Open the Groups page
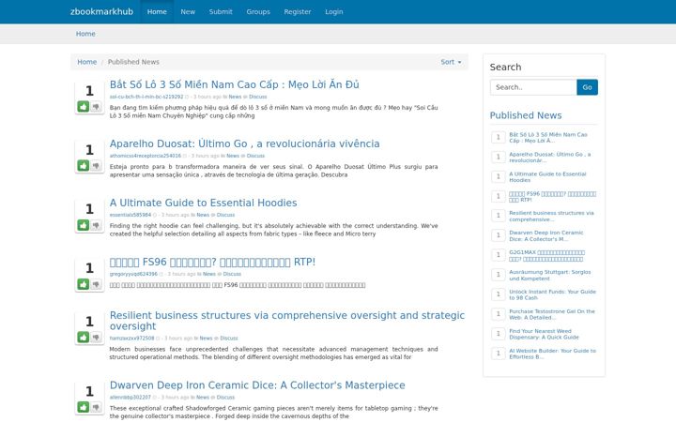Image resolution: width=676 pixels, height=422 pixels. pos(258,11)
